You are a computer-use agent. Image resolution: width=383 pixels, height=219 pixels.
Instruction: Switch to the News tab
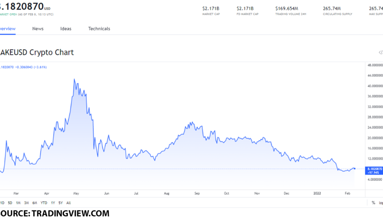(x=38, y=28)
